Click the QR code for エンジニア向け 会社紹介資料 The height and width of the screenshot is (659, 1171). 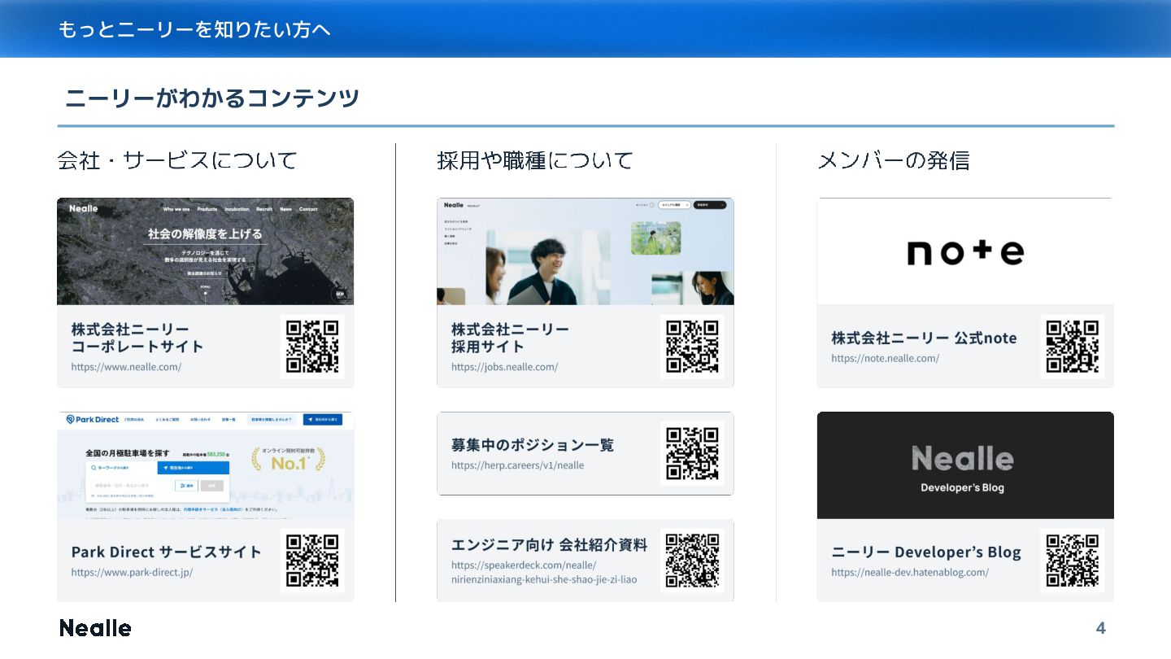coord(692,560)
